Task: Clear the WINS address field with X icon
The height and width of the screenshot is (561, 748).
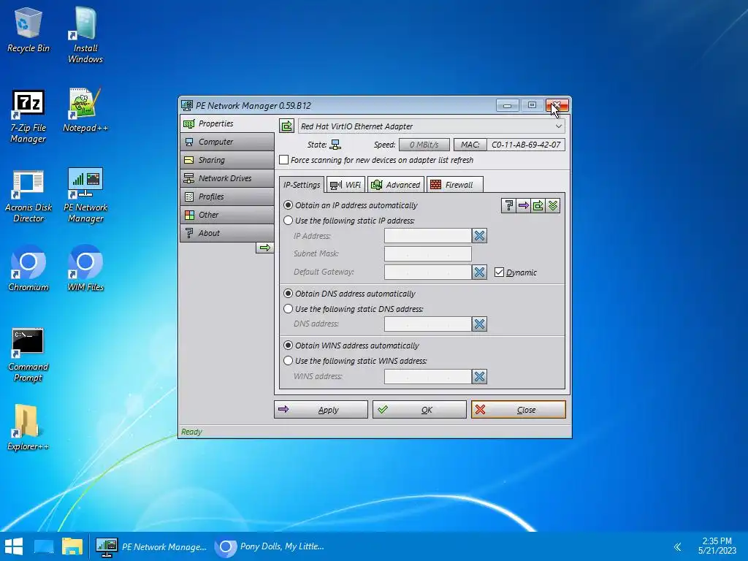Action: point(479,376)
